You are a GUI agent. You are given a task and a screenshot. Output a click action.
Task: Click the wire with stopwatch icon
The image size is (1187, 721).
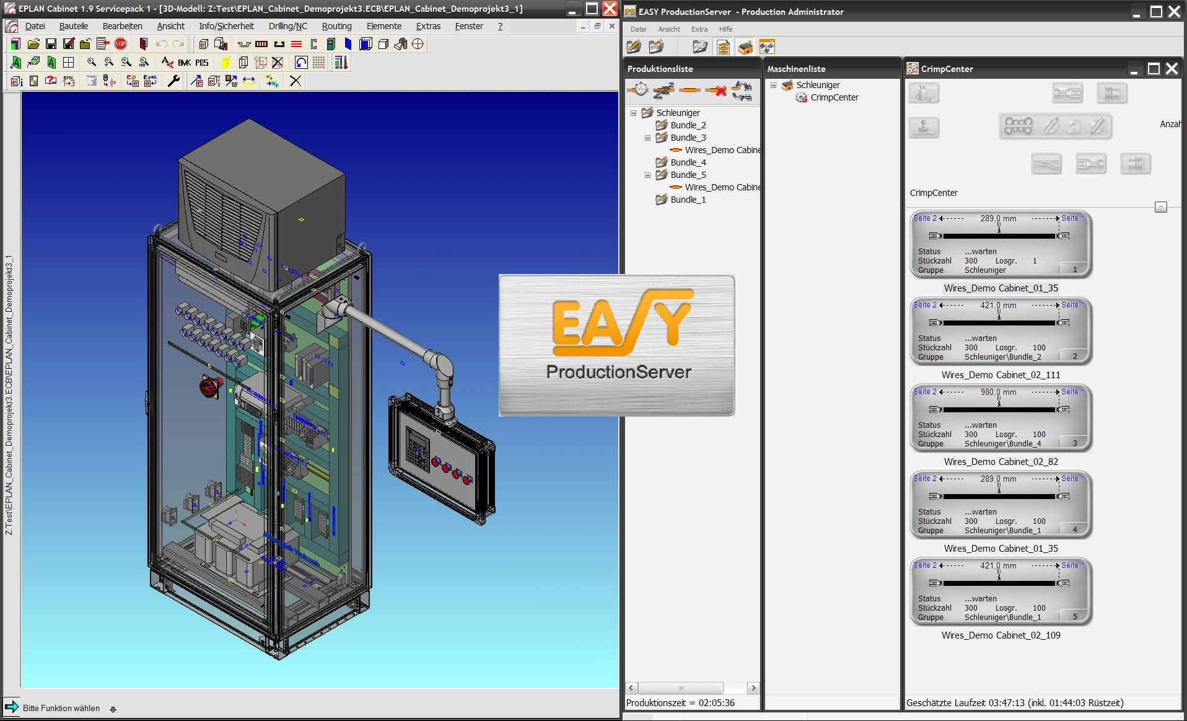[x=638, y=91]
